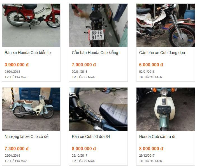This screenshot has width=197, height=167.
Task: Click the 7.000.000 đ price
Action: point(84,65)
